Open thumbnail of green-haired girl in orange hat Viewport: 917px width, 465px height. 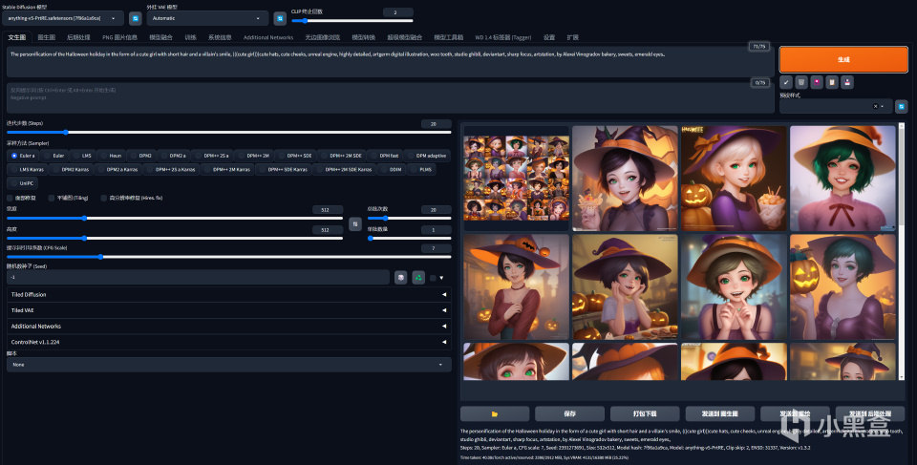842,179
